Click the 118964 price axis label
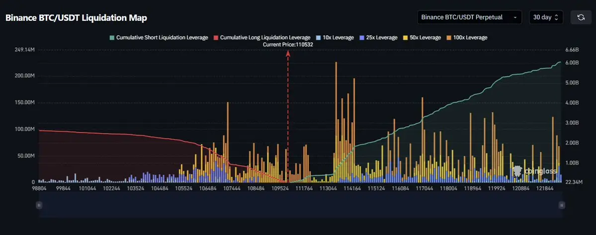Image resolution: width=596 pixels, height=235 pixels. (x=472, y=188)
